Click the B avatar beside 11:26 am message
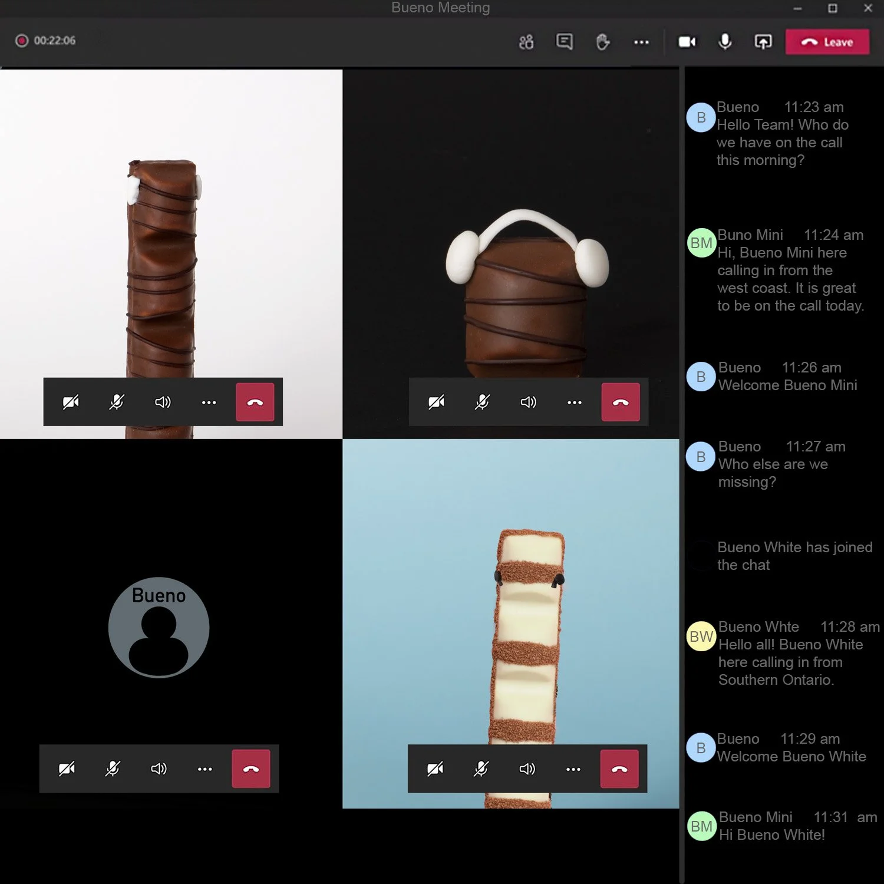The width and height of the screenshot is (884, 884). point(701,377)
